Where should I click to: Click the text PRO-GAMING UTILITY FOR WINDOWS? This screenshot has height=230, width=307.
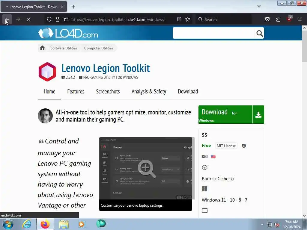(111, 78)
